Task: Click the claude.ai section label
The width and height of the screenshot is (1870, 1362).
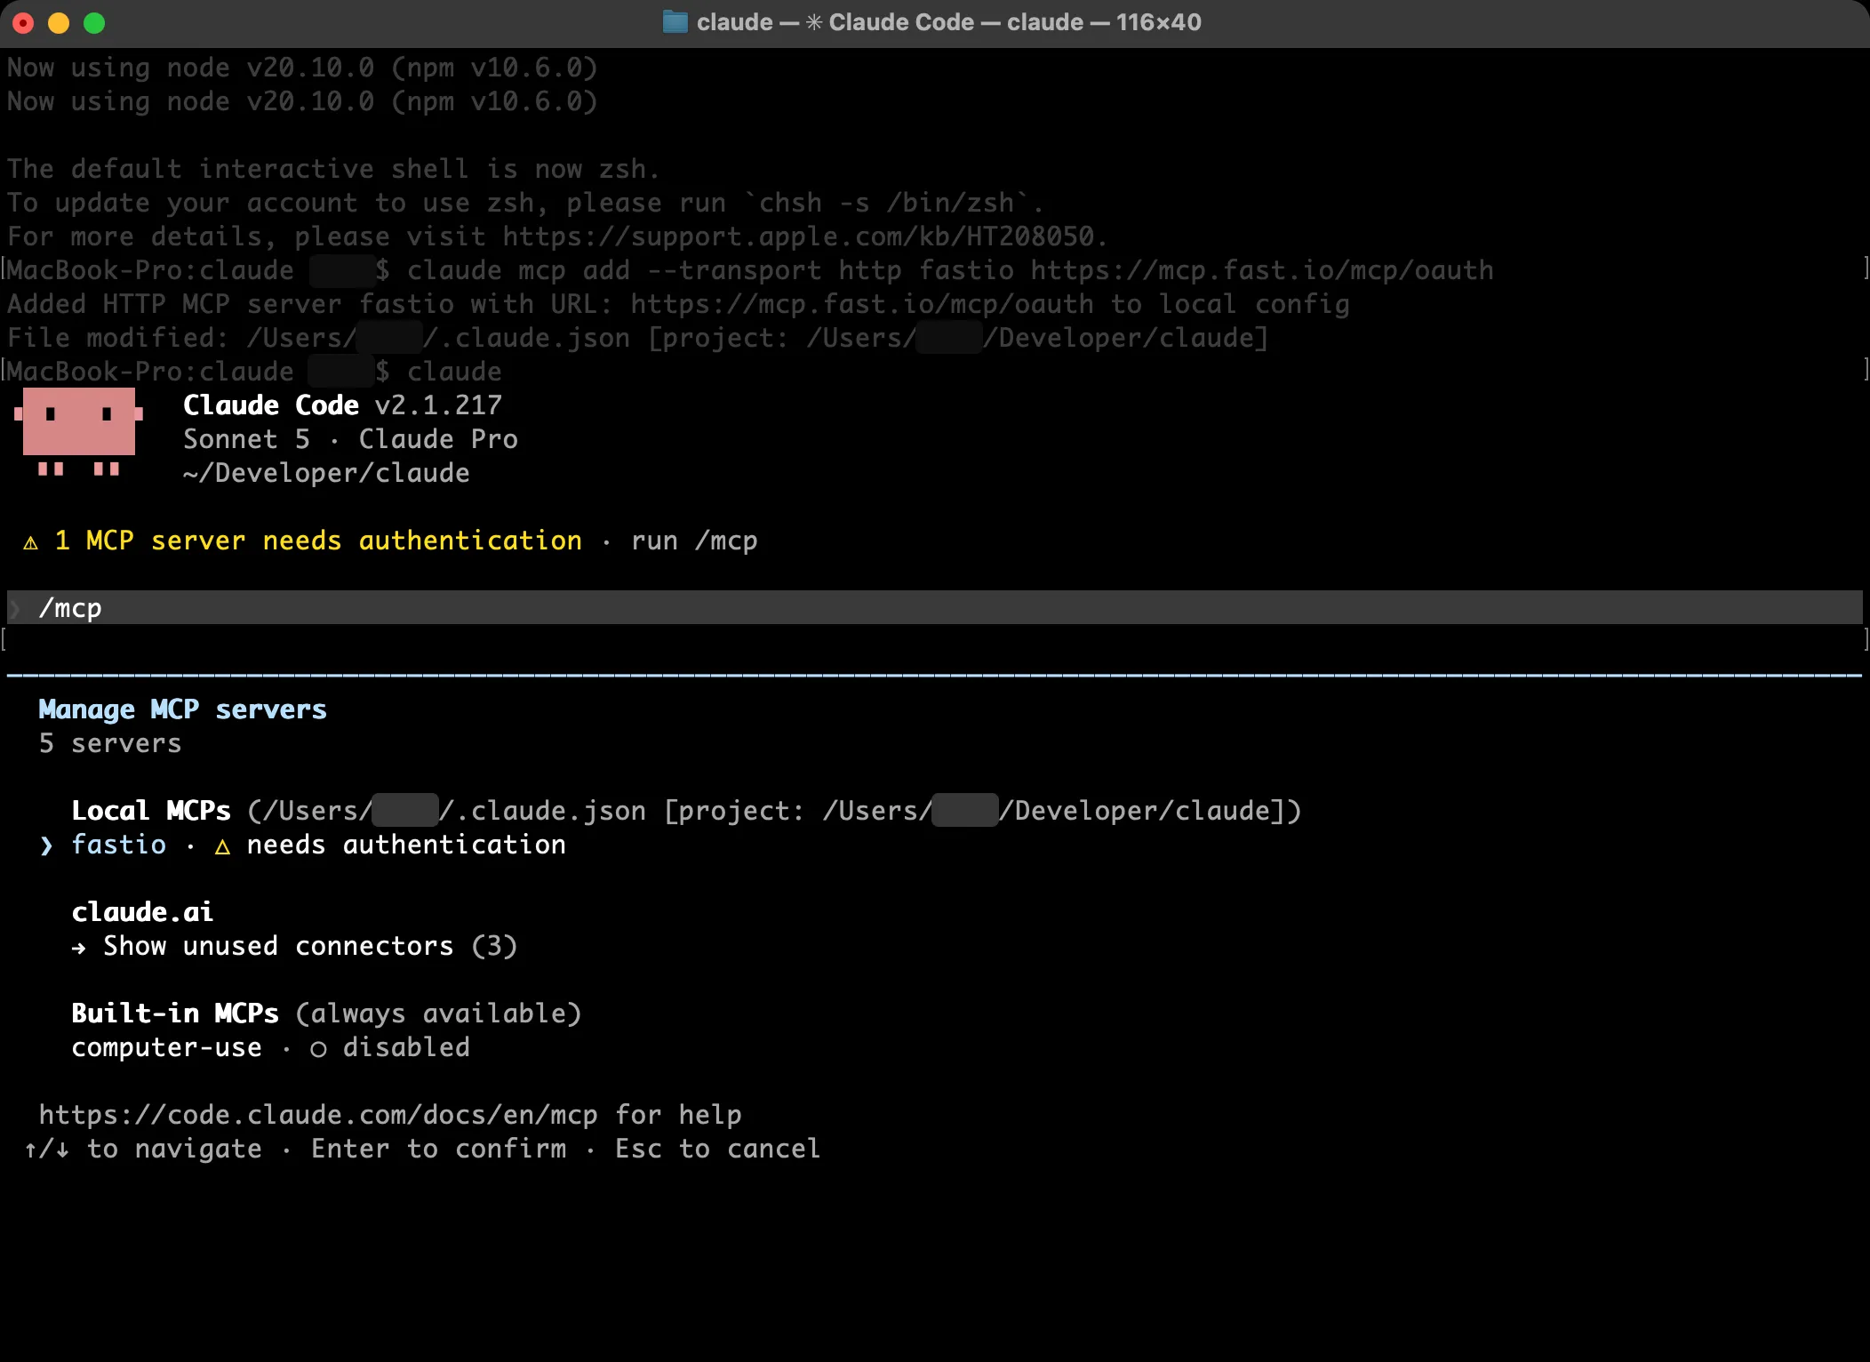Action: point(142,912)
